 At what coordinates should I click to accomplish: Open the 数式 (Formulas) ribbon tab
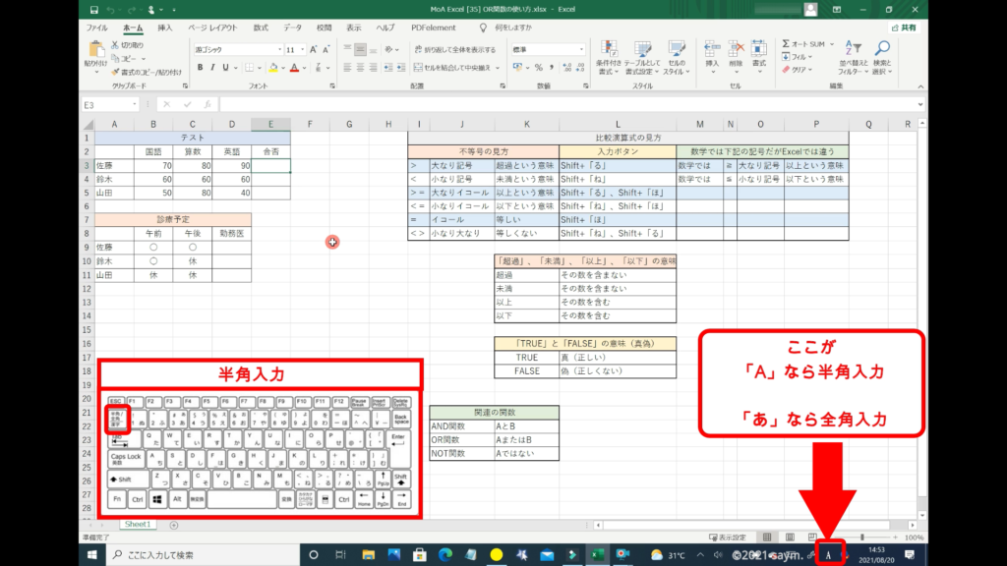(261, 28)
